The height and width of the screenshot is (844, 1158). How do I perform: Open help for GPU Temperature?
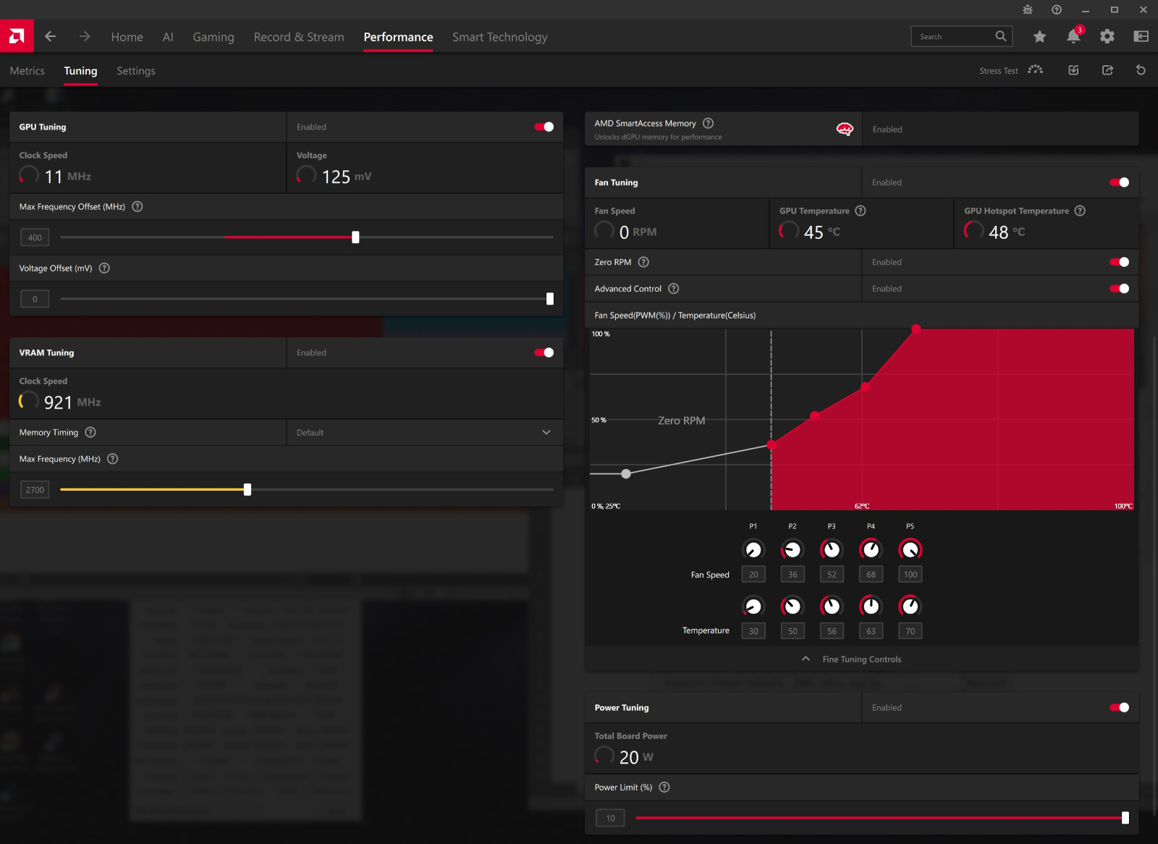pos(861,211)
